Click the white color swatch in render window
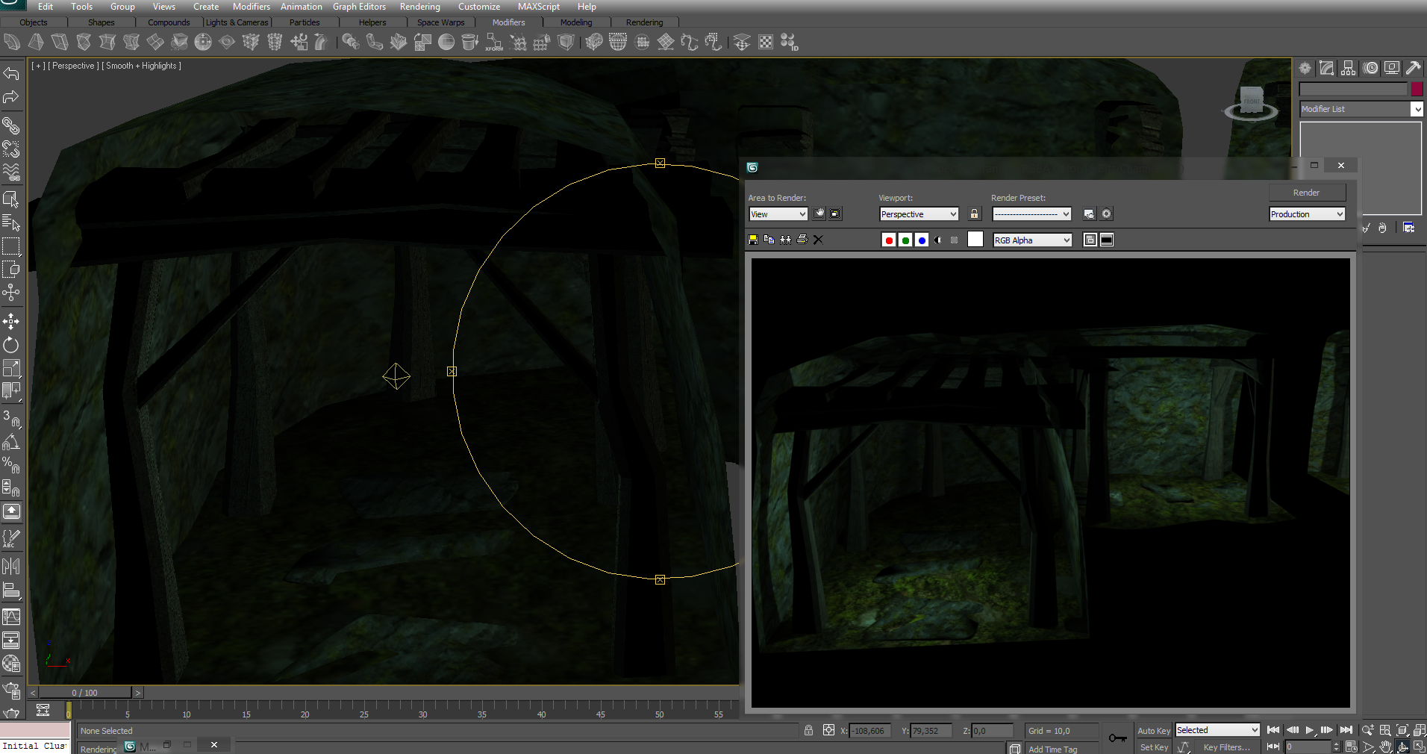This screenshot has height=754, width=1427. (975, 240)
